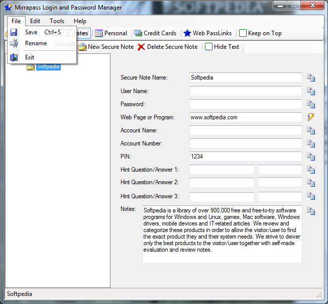Click the Account Number input field
The image size is (328, 304).
pos(246,143)
